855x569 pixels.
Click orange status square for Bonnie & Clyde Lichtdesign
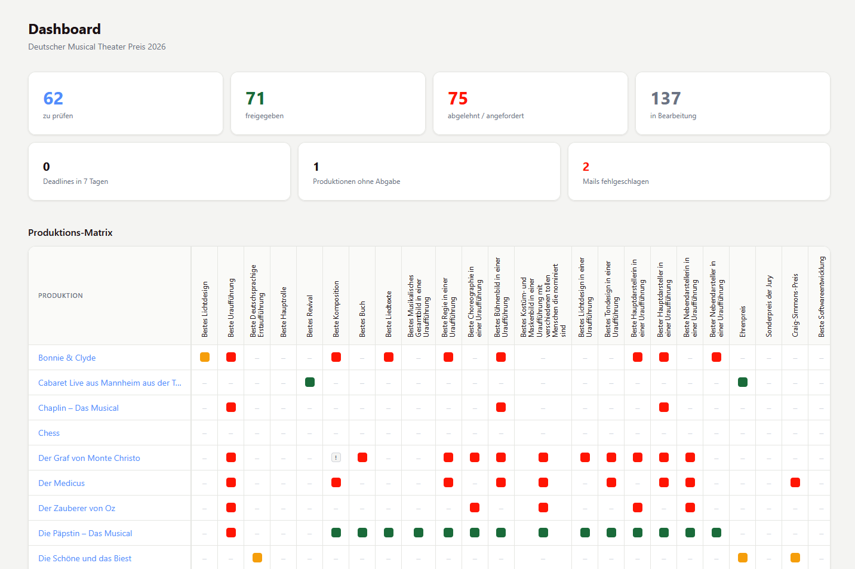pyautogui.click(x=205, y=357)
